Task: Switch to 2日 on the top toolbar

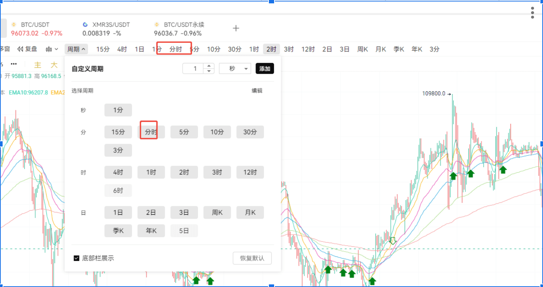Action: [x=327, y=49]
